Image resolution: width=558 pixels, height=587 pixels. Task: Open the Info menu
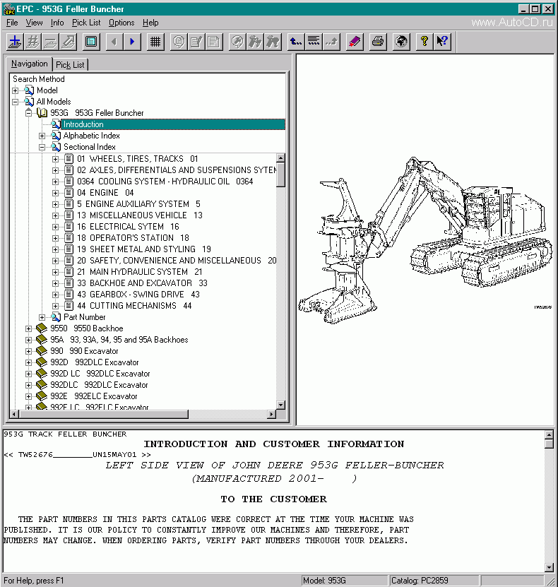(x=57, y=23)
